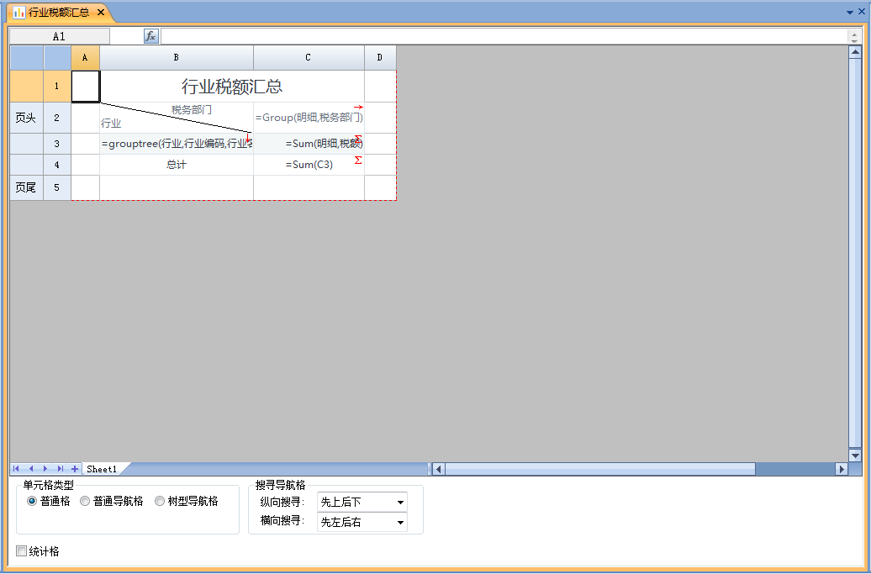
Task: Close the 行业税额汇总 tab
Action: [x=101, y=13]
